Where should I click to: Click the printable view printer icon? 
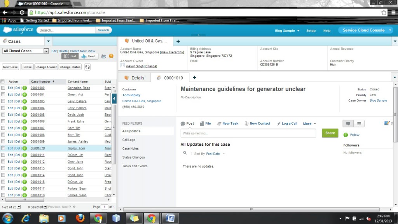(103, 56)
